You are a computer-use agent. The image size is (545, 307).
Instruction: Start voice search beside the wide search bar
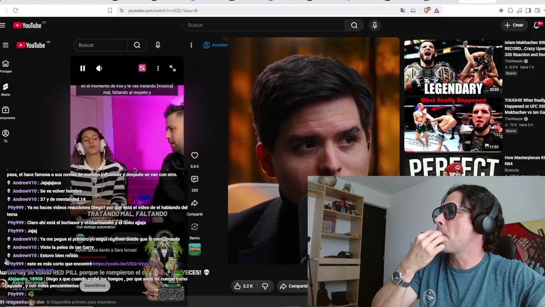(375, 25)
